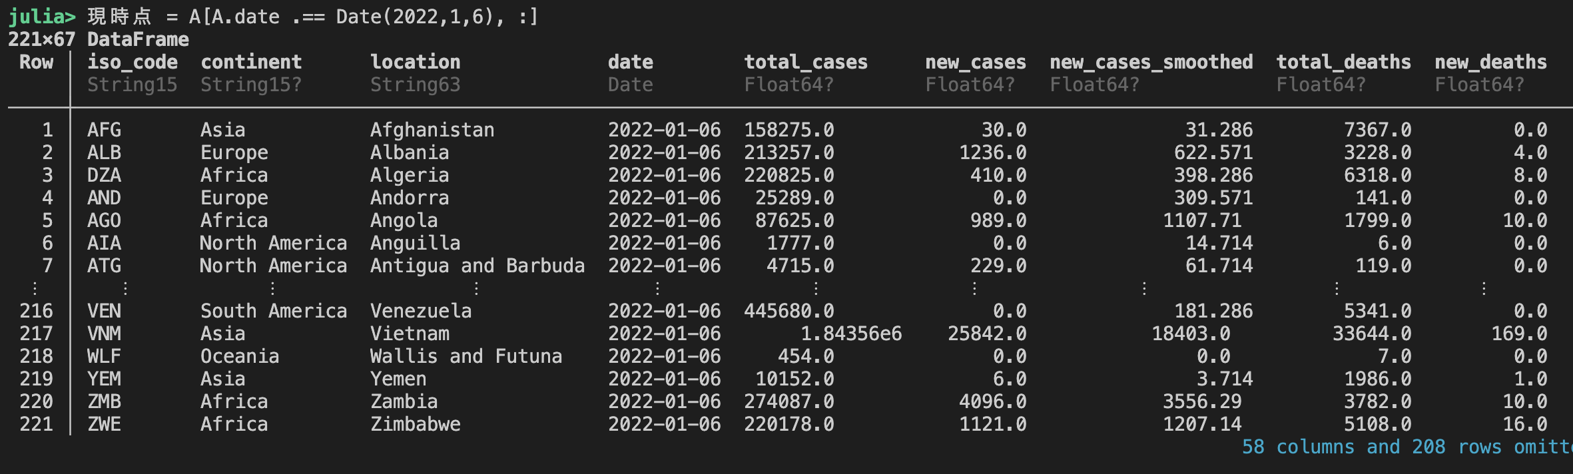The image size is (1573, 474).
Task: Click the row number 216 cell
Action: pos(36,311)
